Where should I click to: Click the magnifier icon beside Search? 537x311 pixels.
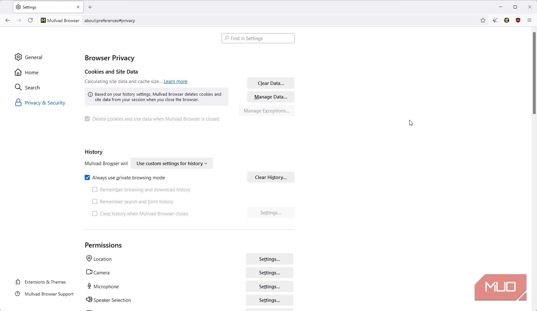[18, 87]
